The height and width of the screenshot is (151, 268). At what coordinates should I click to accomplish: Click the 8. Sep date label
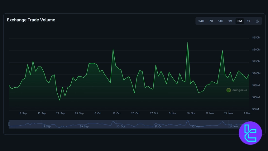point(23,113)
